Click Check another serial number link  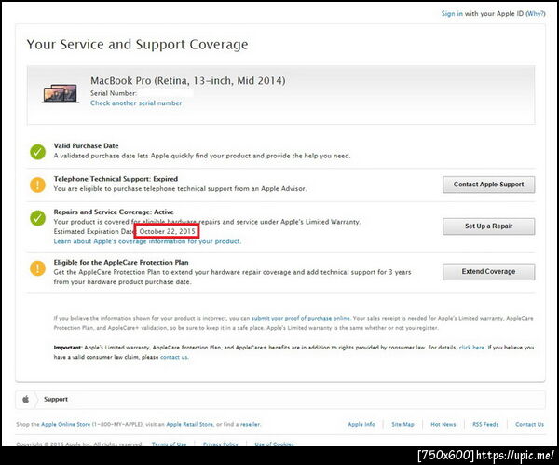point(136,103)
